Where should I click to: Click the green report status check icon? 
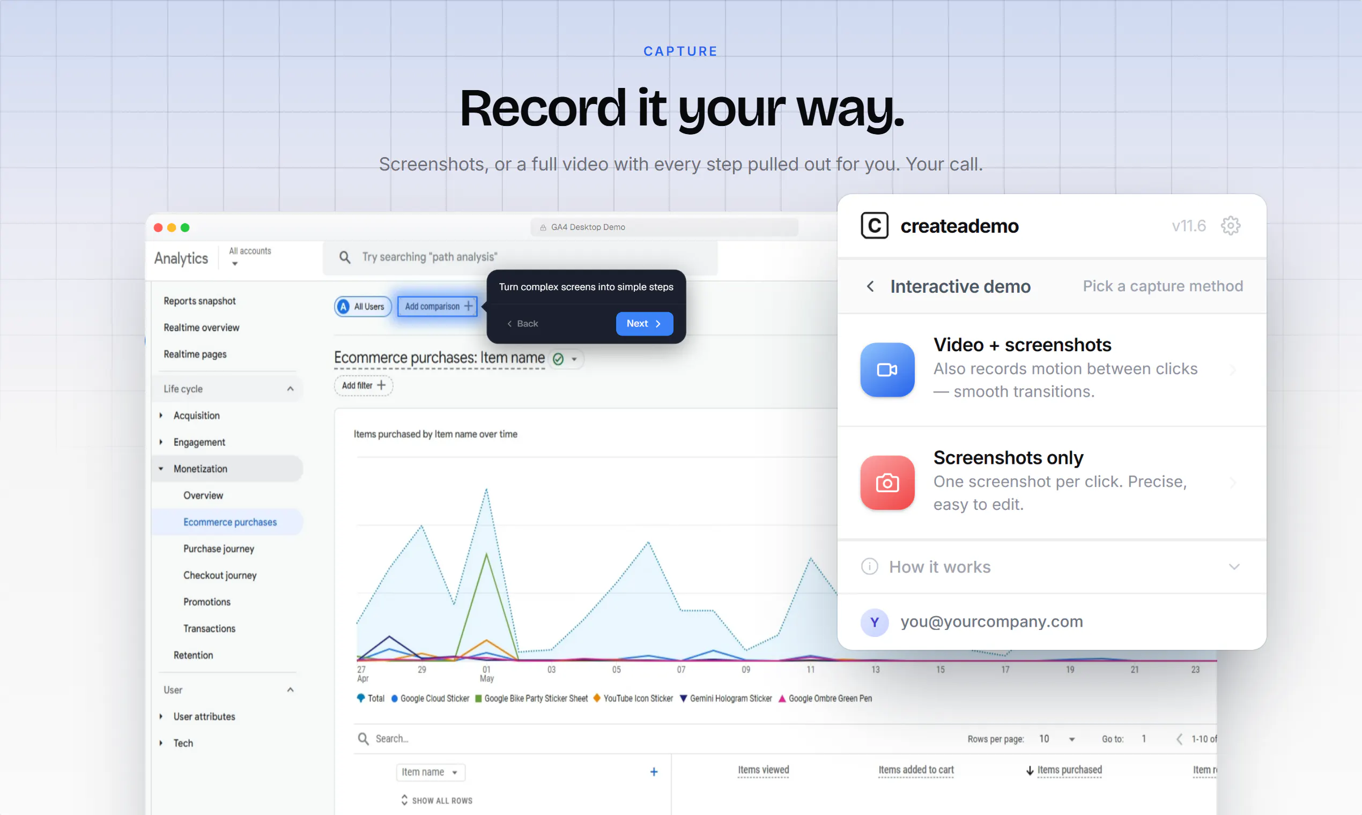pos(558,359)
